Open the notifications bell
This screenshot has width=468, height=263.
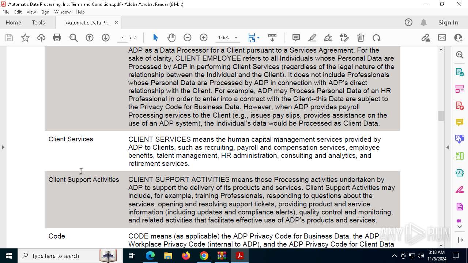(423, 22)
